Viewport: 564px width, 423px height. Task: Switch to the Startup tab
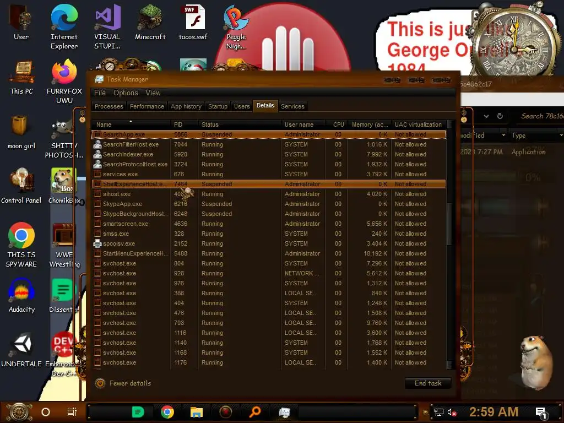[218, 106]
